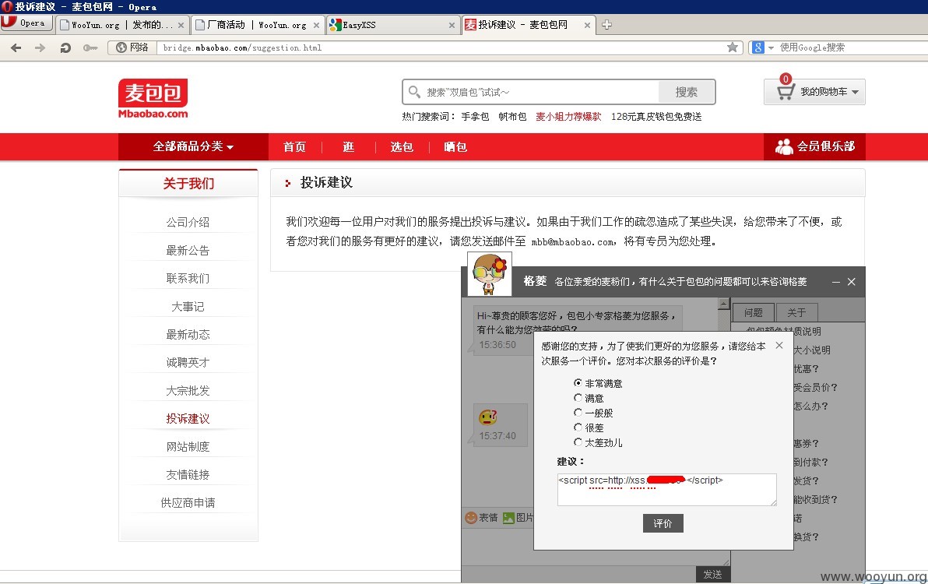
Task: Click the Opera menu button
Action: (26, 23)
